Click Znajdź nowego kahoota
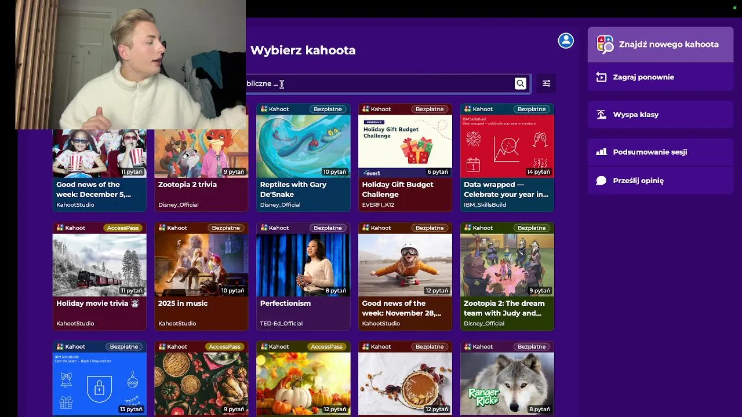Viewport: 742px width, 417px height. point(660,44)
